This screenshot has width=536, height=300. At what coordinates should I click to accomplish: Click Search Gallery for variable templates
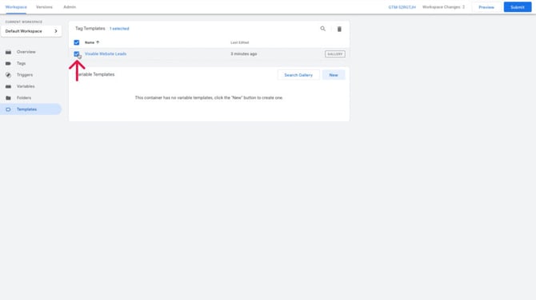click(x=298, y=75)
